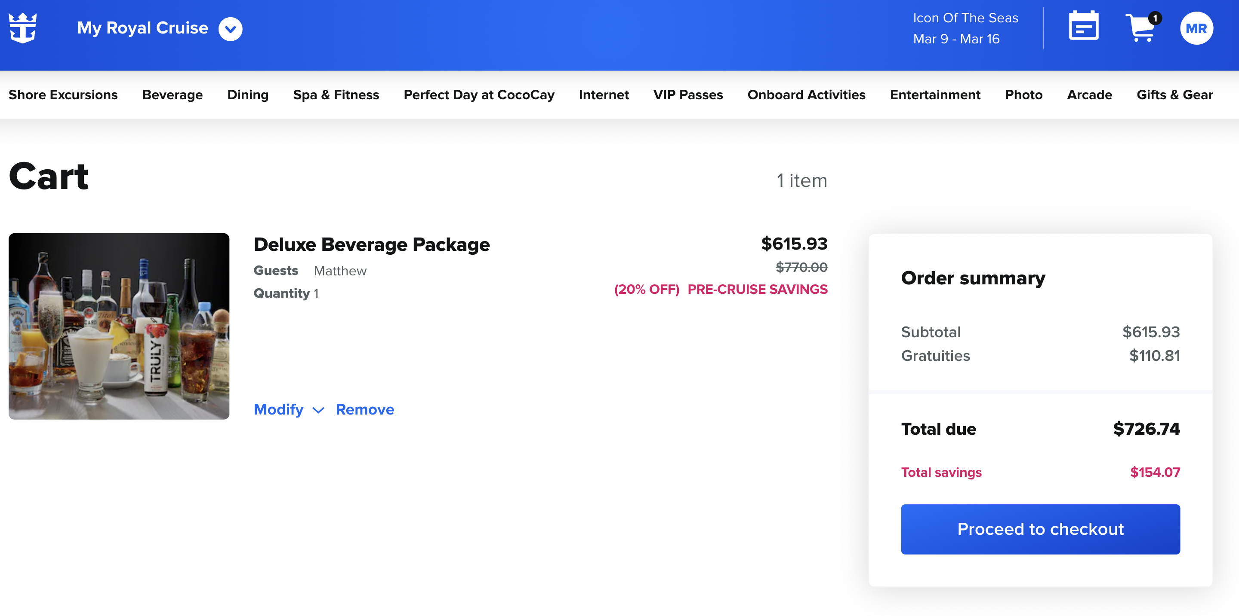Open the Deluxe Beverage Package title

click(371, 244)
